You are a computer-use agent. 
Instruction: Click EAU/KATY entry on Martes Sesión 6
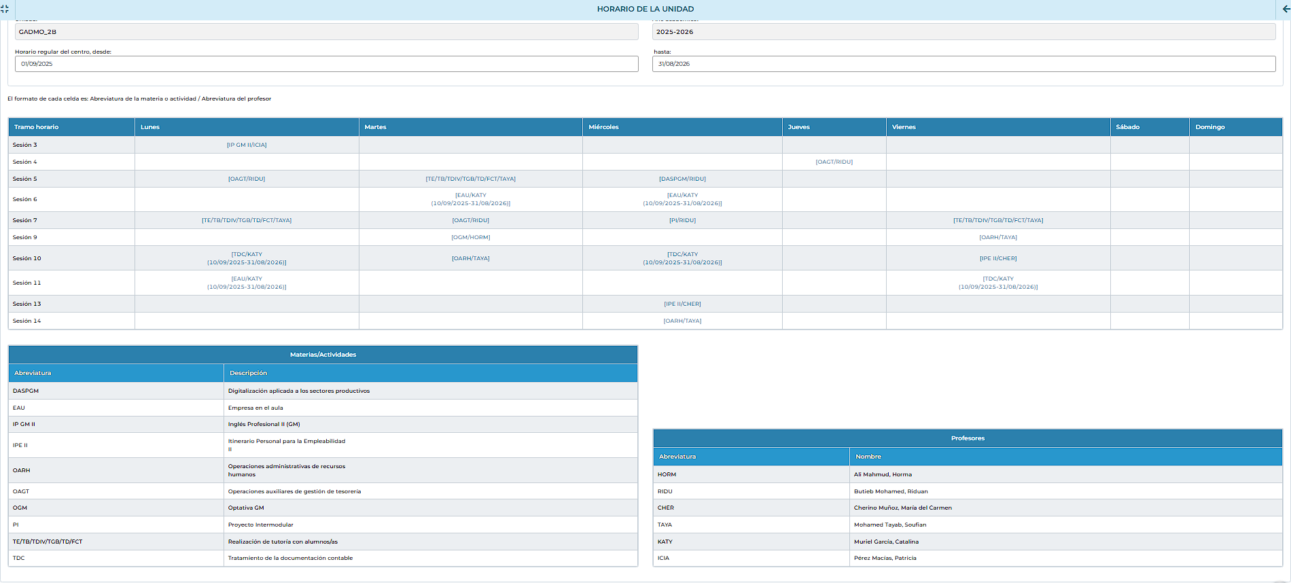point(470,199)
